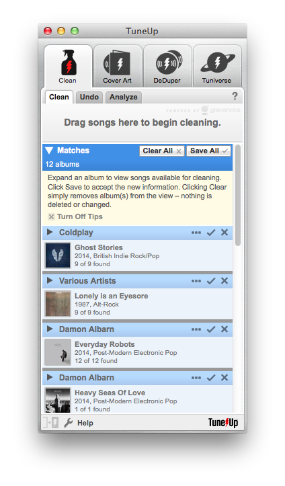Expand the Various Artists album row
Screen dimensions: 285x486
tap(50, 280)
